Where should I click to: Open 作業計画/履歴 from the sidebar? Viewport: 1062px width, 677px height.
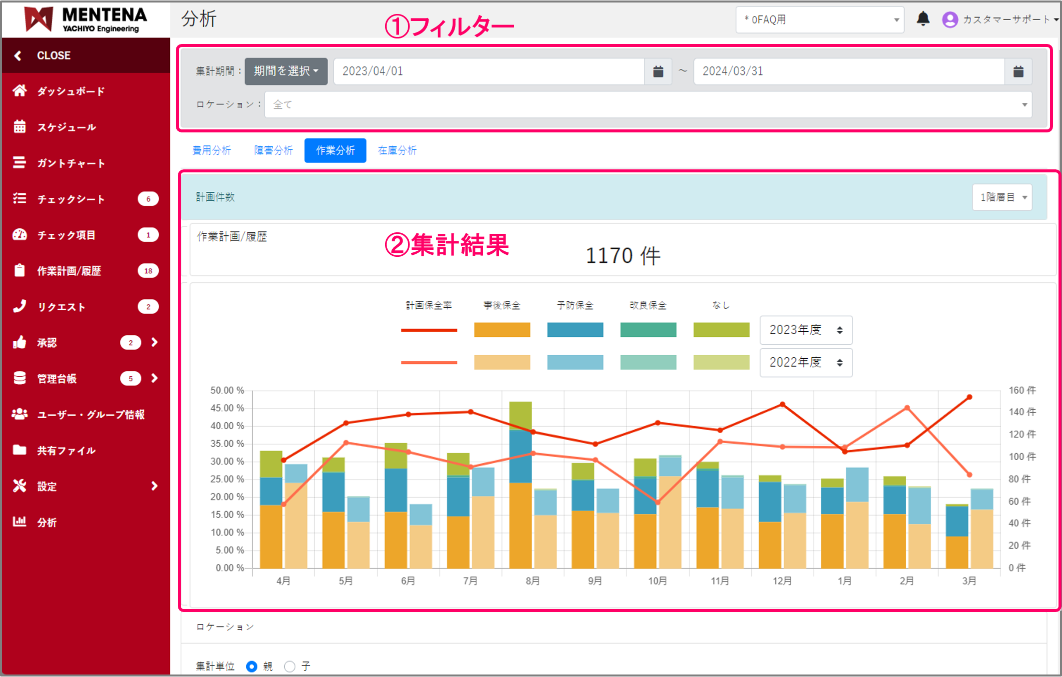point(20,271)
